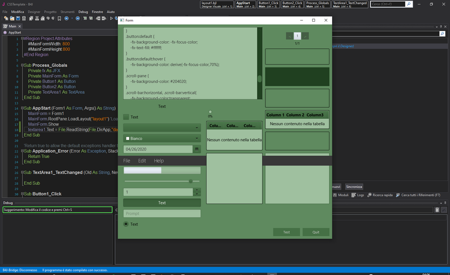This screenshot has height=275, width=450.
Task: Open the Bianco color combo box
Action: click(162, 138)
